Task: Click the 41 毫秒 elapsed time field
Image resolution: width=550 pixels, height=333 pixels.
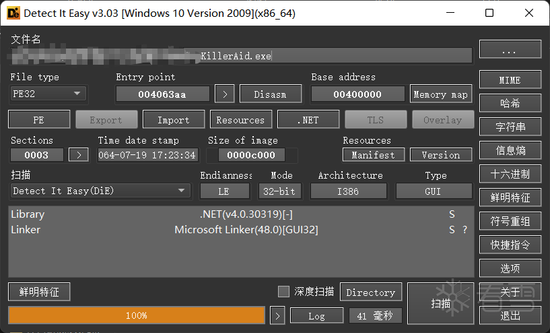Action: click(375, 315)
